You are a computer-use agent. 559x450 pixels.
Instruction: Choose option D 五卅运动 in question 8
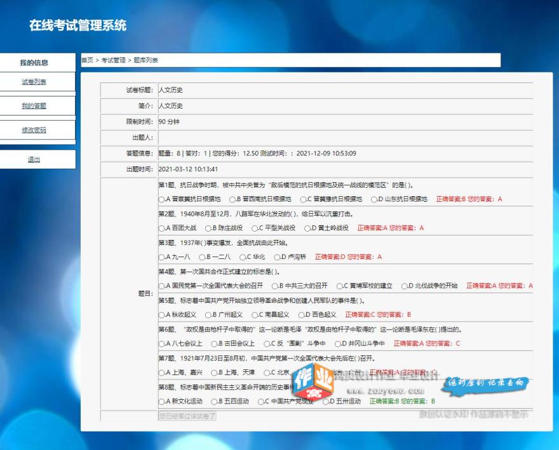[325, 402]
